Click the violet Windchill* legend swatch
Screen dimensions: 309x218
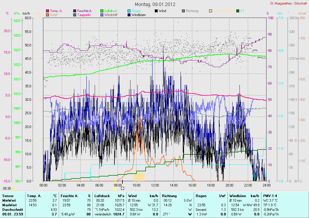102,15
